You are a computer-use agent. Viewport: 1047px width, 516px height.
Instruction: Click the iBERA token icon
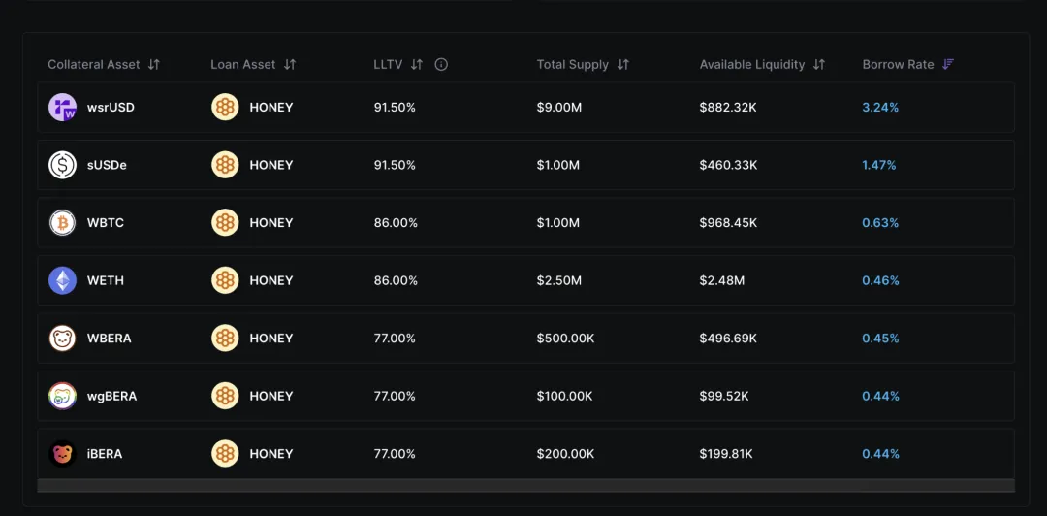pos(62,454)
